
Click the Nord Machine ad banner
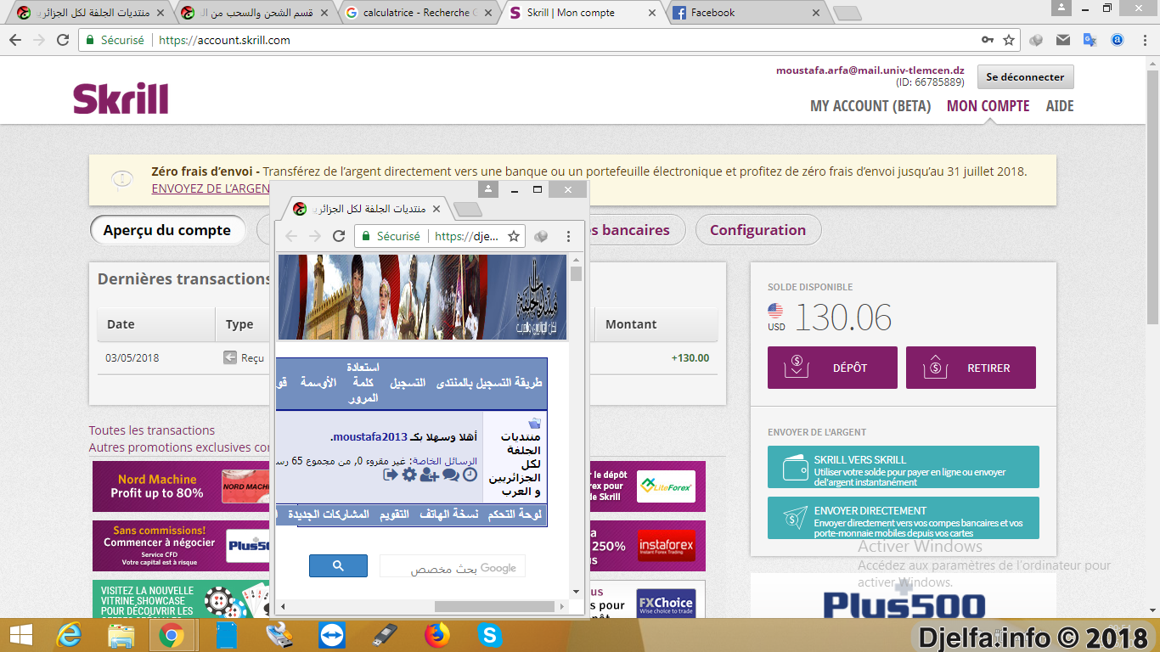[x=183, y=486]
